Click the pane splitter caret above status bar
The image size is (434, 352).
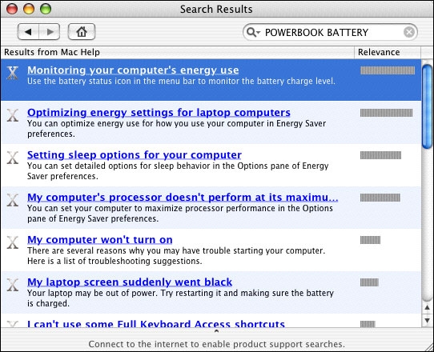217,331
